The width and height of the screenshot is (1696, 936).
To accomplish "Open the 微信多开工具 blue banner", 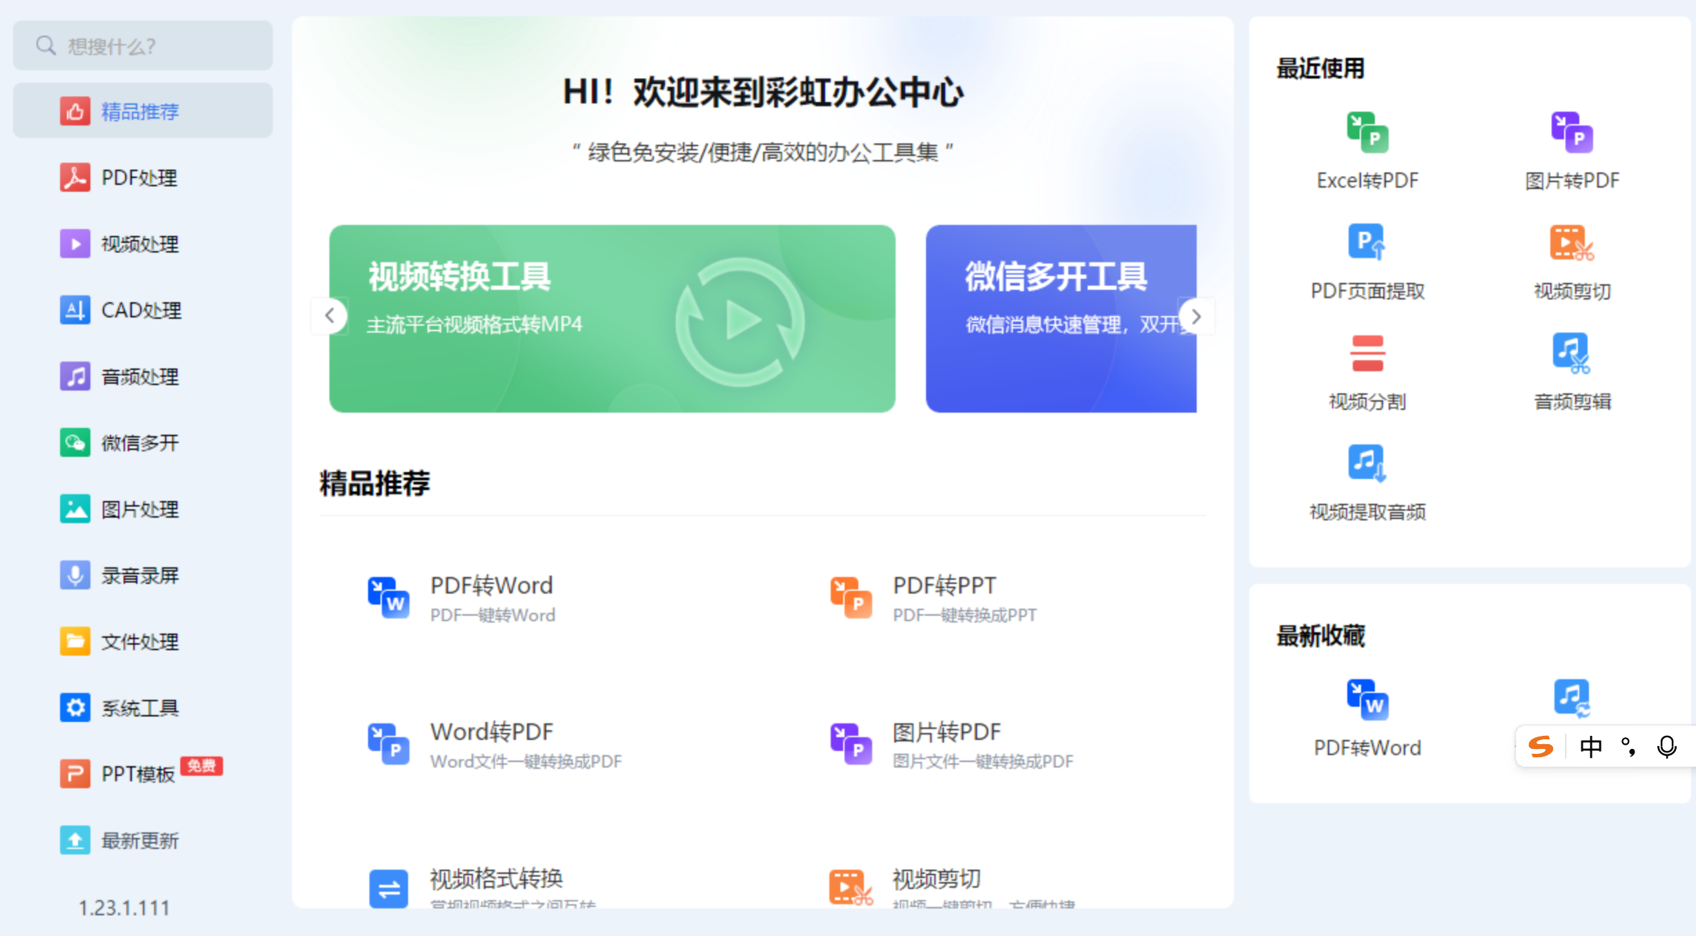I will click(1061, 319).
